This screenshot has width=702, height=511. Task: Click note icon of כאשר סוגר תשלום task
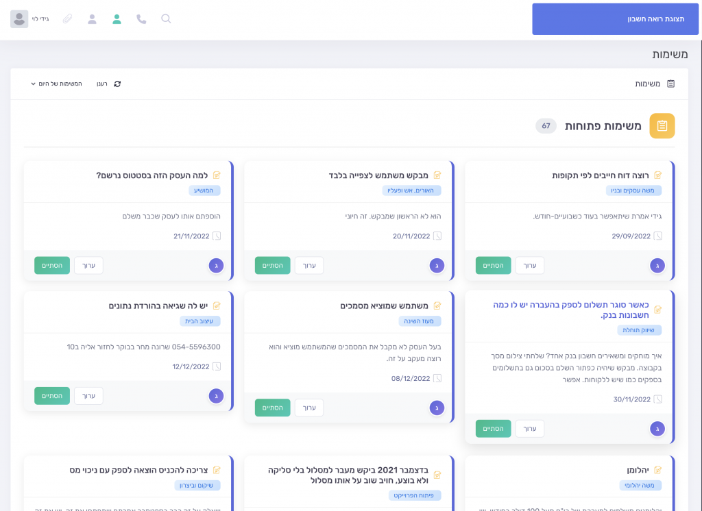657,310
